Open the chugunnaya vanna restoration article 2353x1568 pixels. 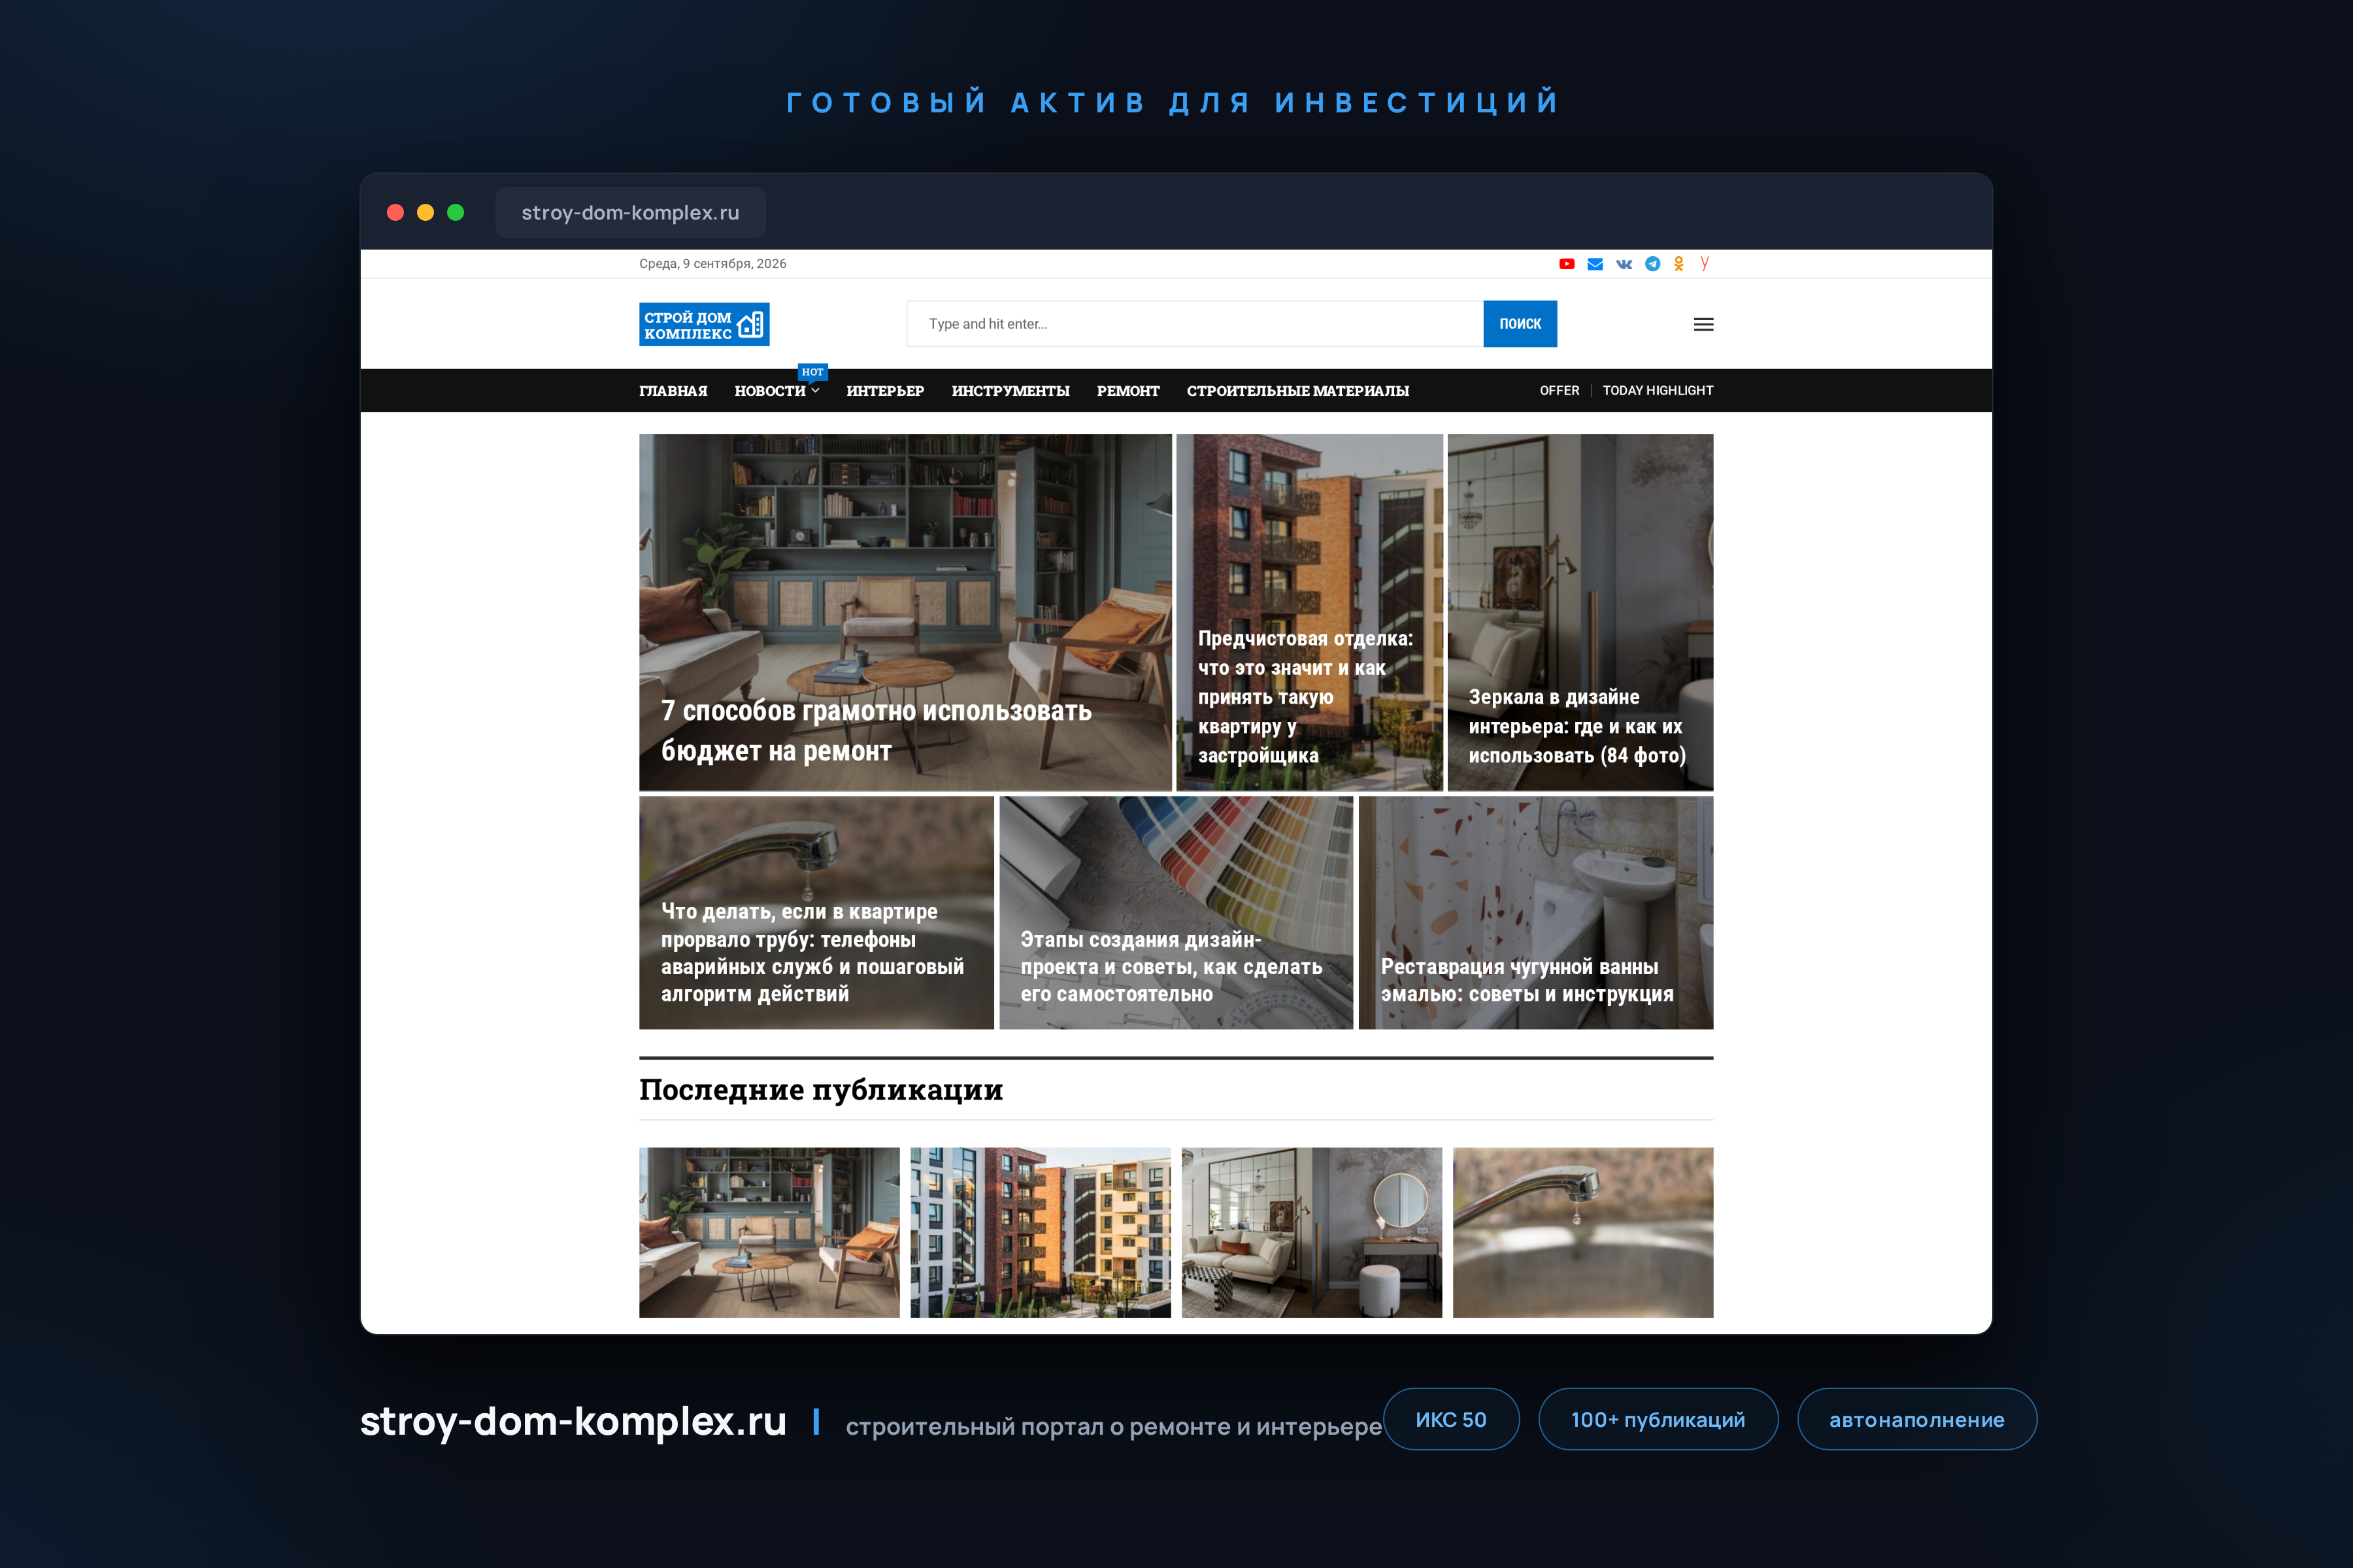pos(1535,912)
